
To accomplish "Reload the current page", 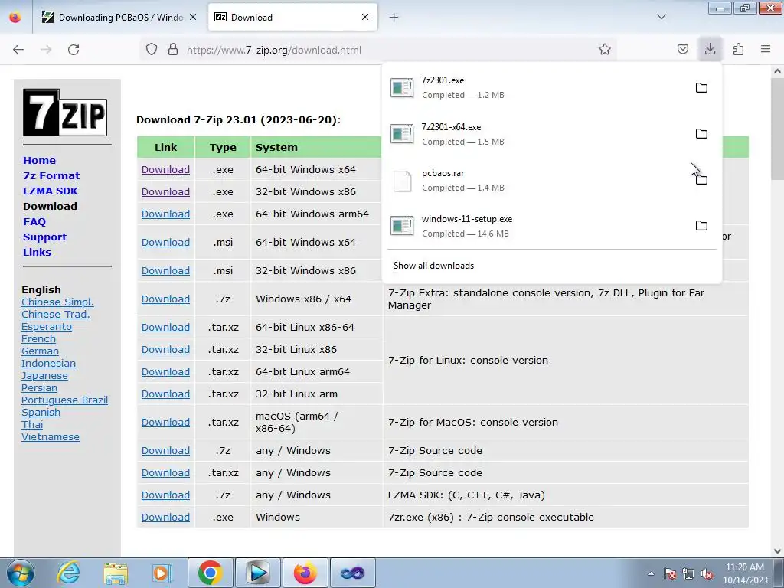I will (73, 50).
